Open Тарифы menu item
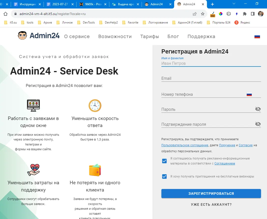 149,36
